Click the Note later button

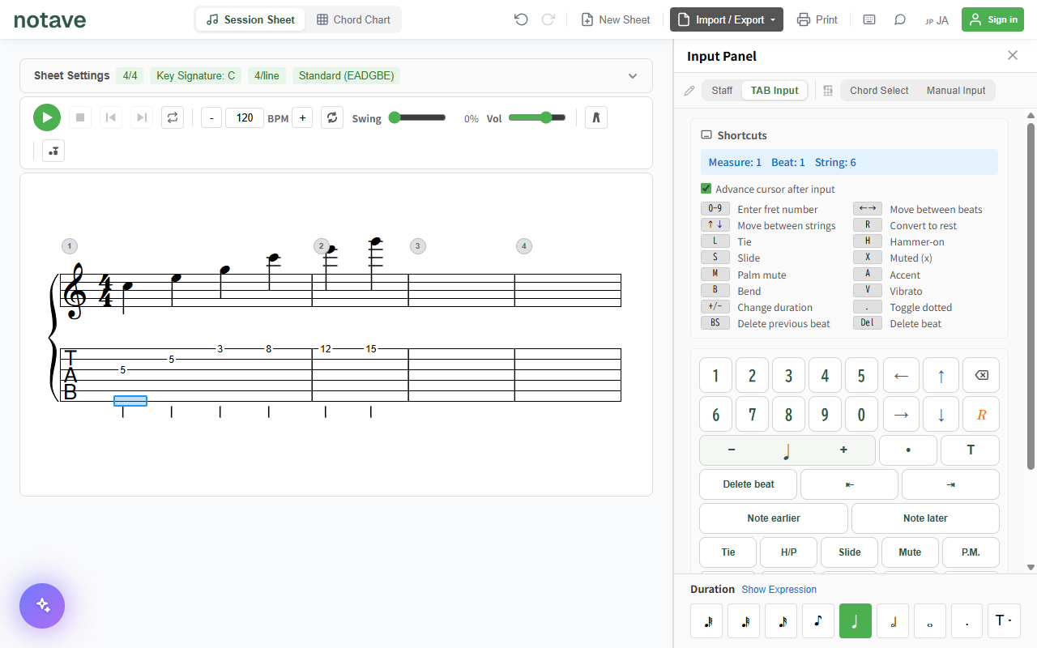925,518
